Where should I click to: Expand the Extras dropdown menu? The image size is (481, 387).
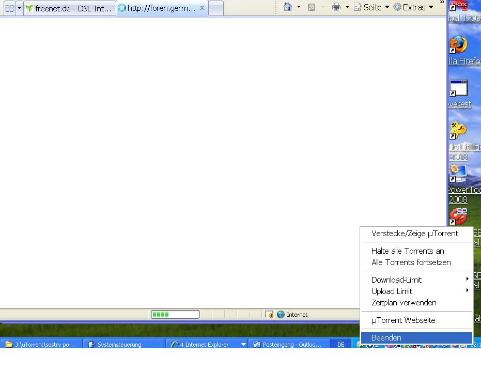click(x=413, y=7)
